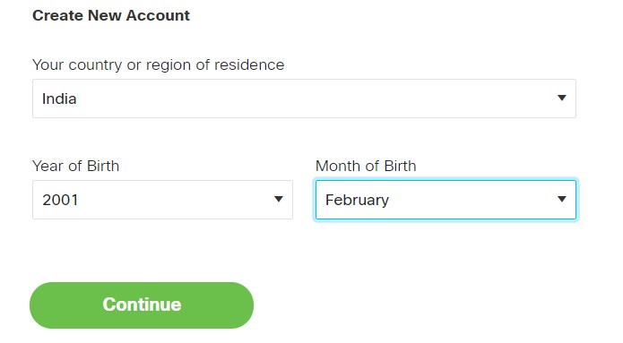Viewport: 623px width, 343px height.
Task: Select the '2001' year value
Action: pyautogui.click(x=60, y=200)
